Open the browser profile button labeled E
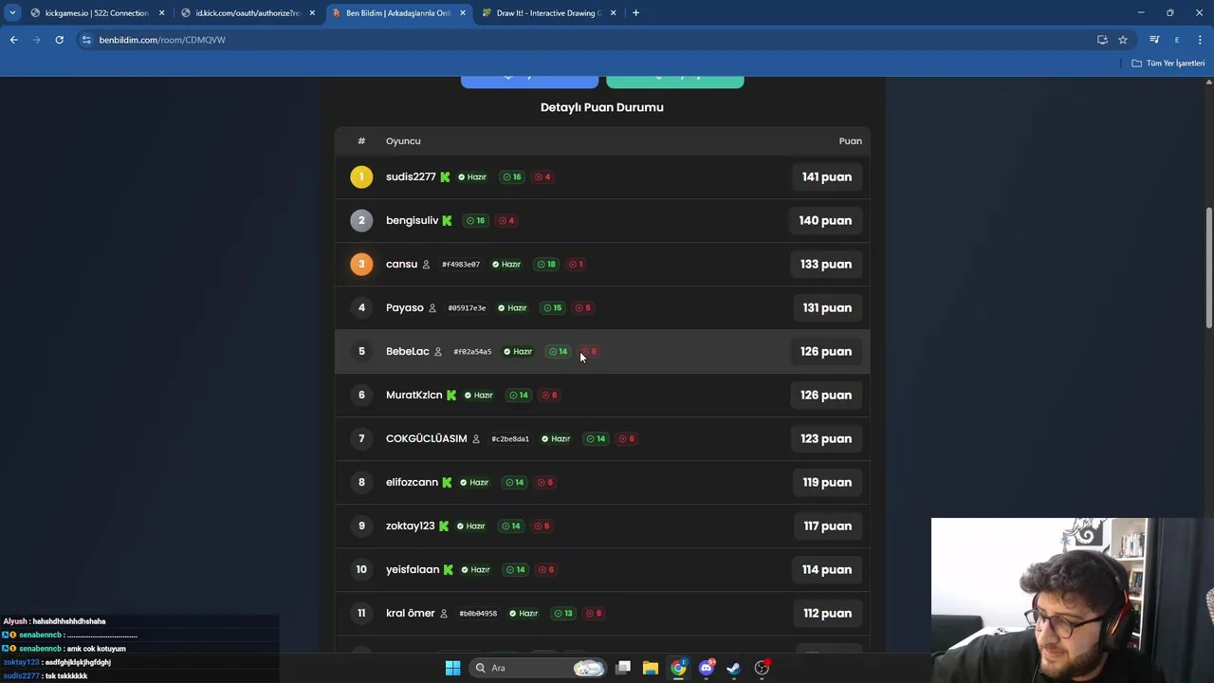Image resolution: width=1214 pixels, height=683 pixels. pos(1177,40)
